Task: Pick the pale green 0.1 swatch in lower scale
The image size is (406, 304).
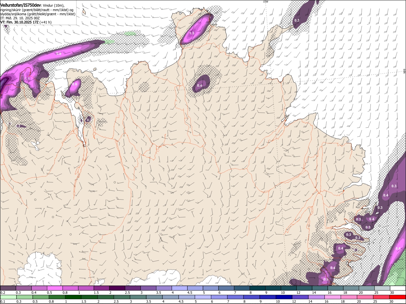Action: coord(8,297)
